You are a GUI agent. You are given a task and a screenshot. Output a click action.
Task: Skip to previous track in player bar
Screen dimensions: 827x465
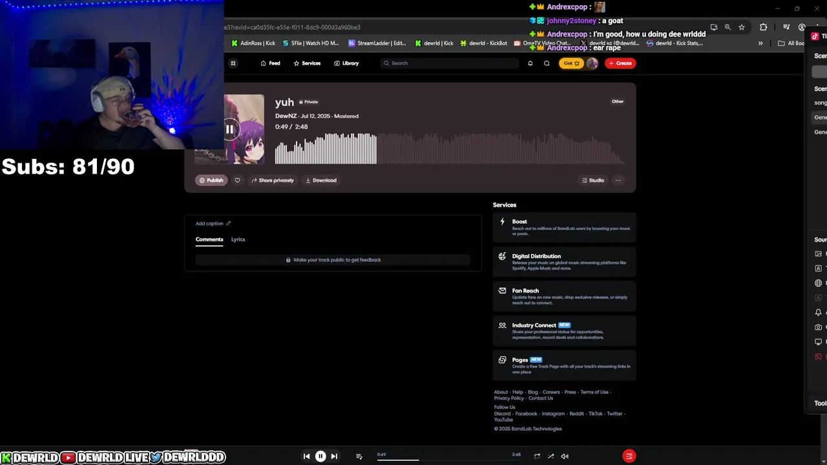pyautogui.click(x=306, y=456)
